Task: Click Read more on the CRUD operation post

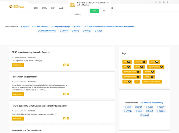Action: pyautogui.click(x=18, y=65)
